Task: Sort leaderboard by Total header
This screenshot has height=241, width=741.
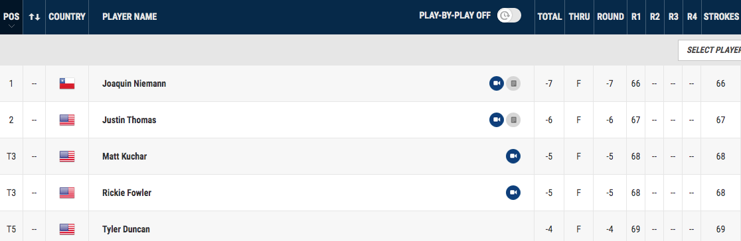Action: click(x=550, y=17)
